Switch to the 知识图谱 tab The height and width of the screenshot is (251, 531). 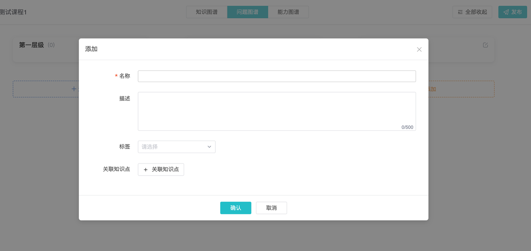coord(207,12)
